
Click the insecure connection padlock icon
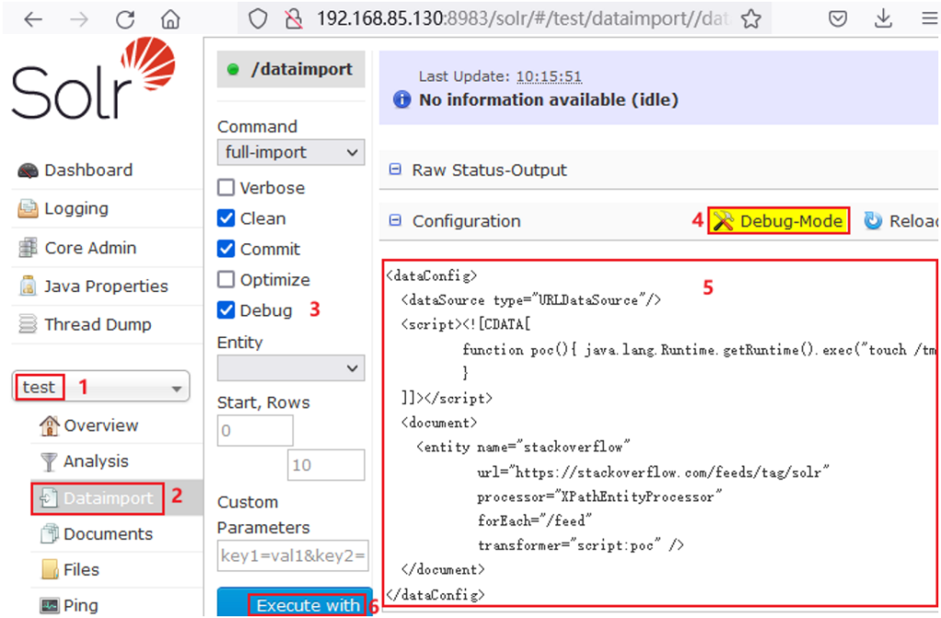click(293, 19)
